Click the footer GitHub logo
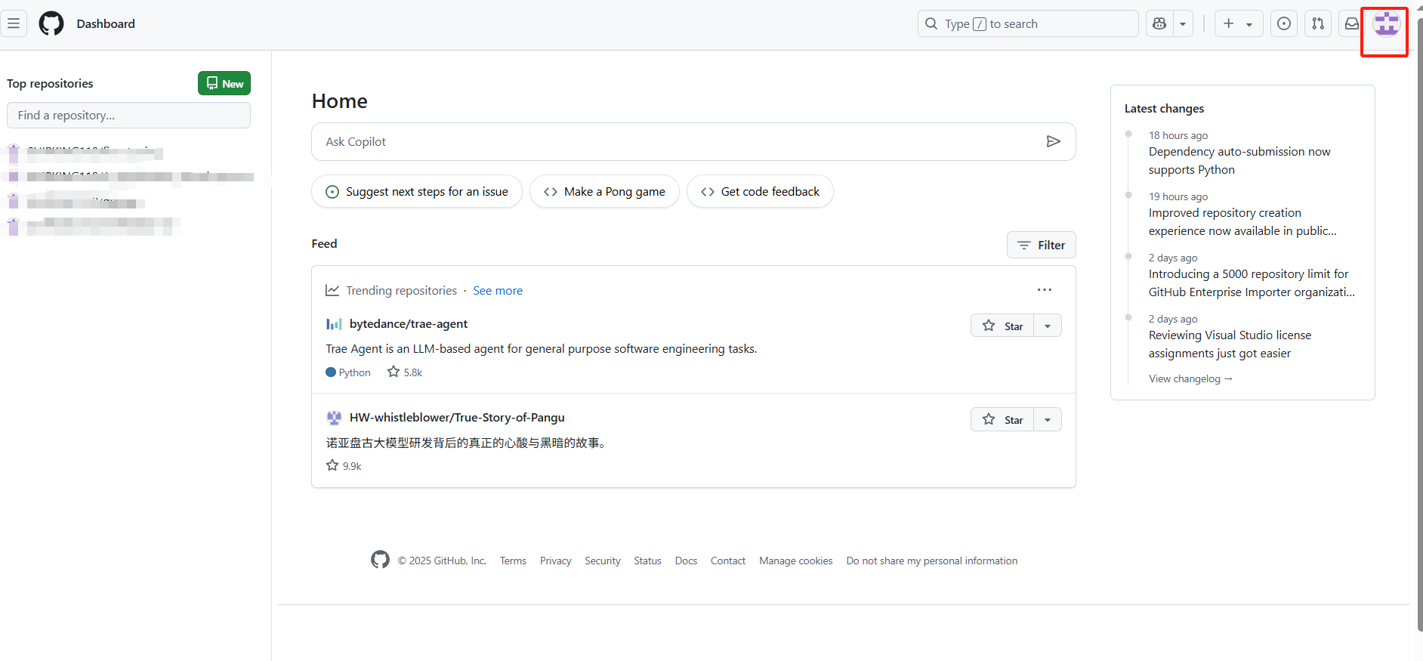1423x661 pixels. [x=380, y=560]
